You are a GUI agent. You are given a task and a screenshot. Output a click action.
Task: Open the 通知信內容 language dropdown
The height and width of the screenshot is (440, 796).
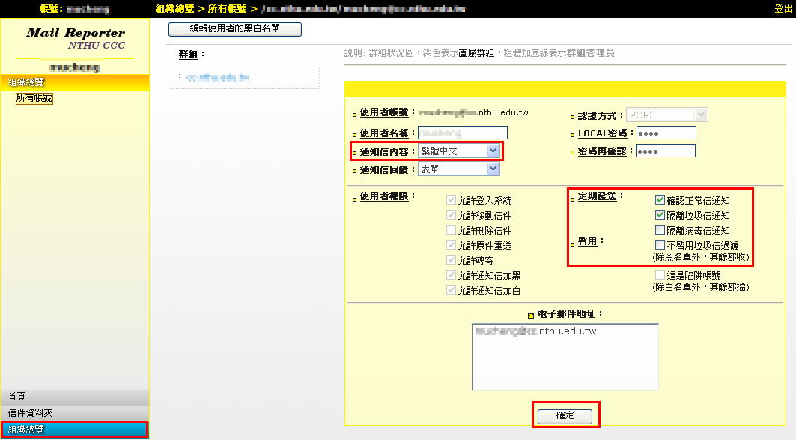pos(458,151)
